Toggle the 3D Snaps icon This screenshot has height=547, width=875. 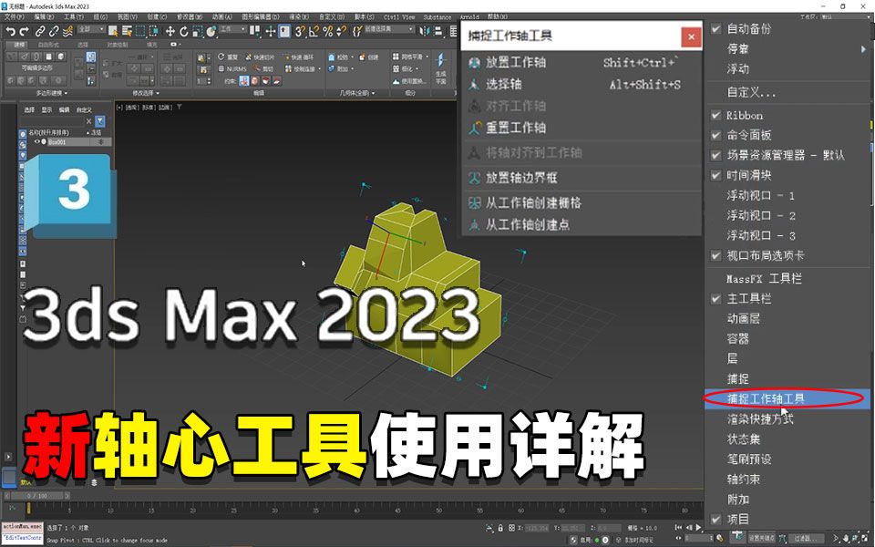pos(301,31)
